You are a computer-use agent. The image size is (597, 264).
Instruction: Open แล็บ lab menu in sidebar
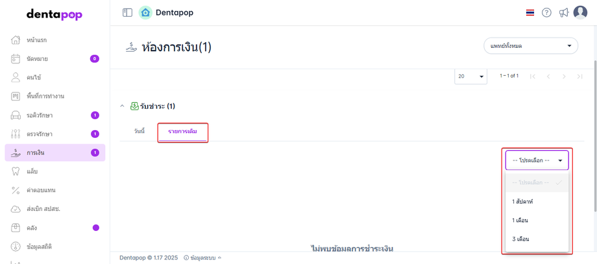(x=32, y=171)
